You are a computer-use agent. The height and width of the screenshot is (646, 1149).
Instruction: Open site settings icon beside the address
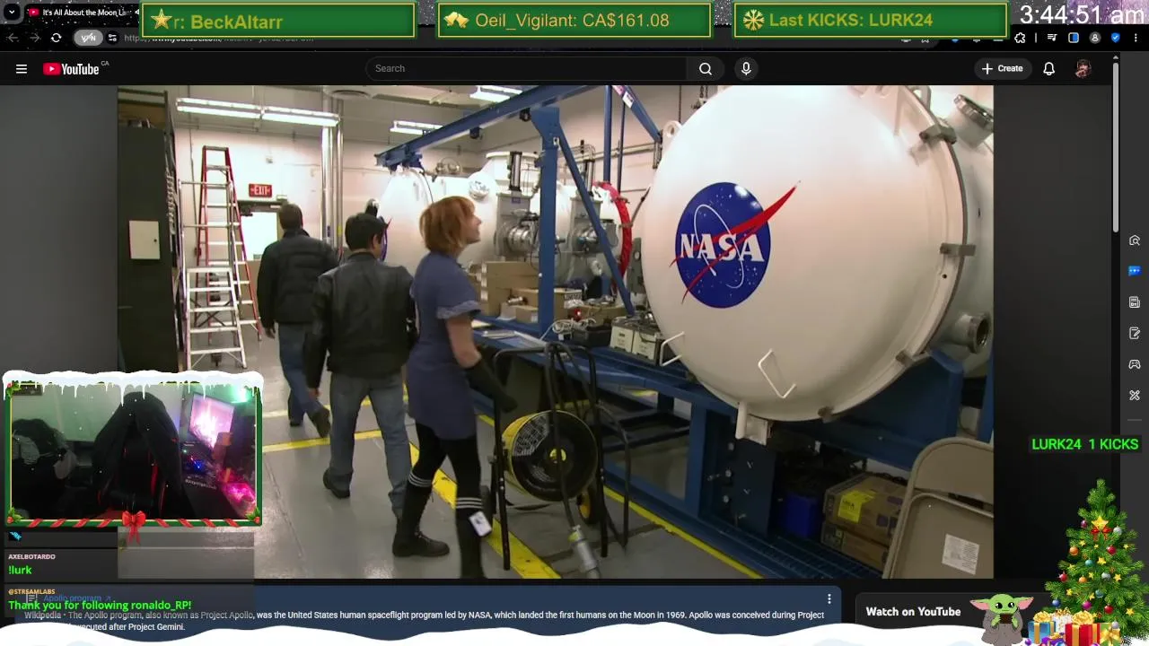tap(112, 38)
